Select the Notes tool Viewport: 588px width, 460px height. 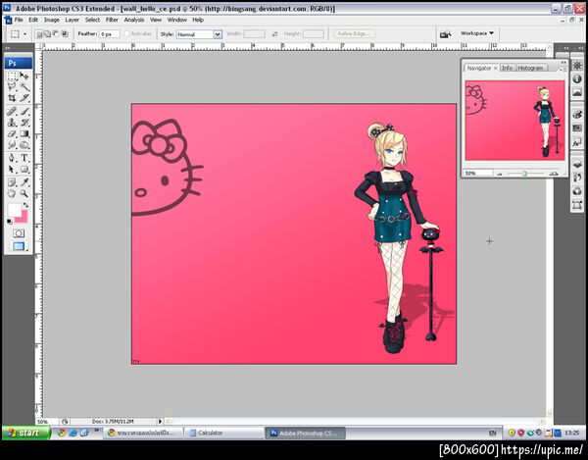pyautogui.click(x=12, y=182)
